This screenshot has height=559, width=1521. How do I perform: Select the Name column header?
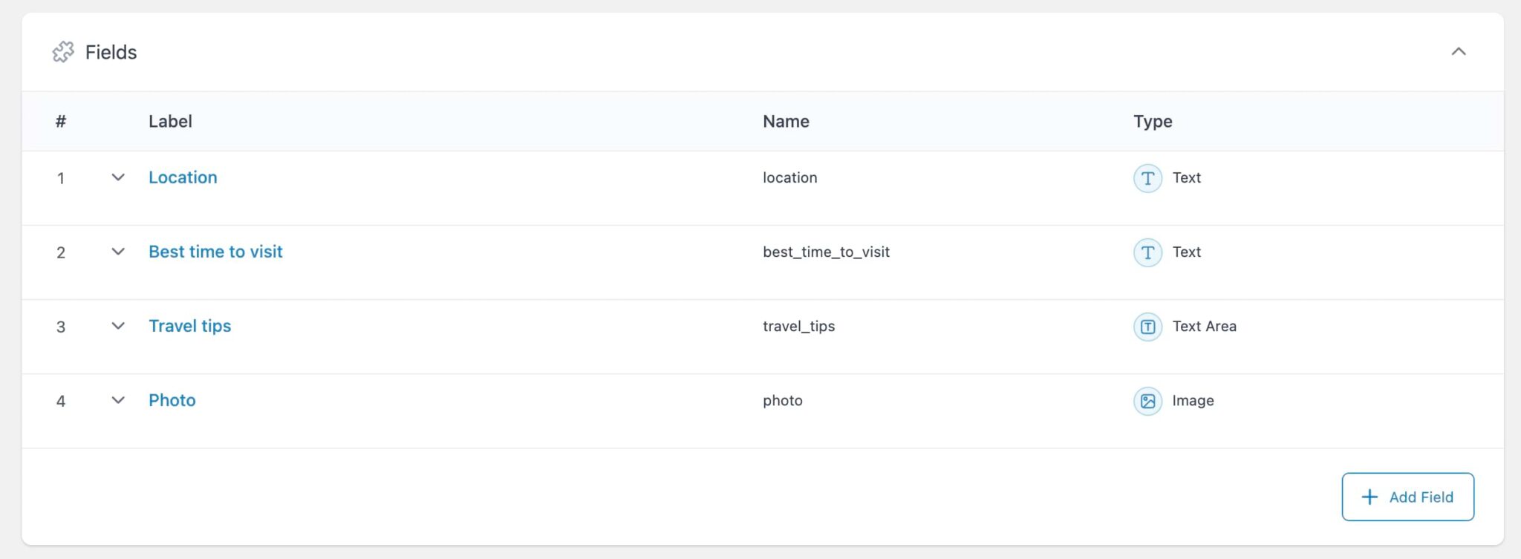click(x=786, y=121)
